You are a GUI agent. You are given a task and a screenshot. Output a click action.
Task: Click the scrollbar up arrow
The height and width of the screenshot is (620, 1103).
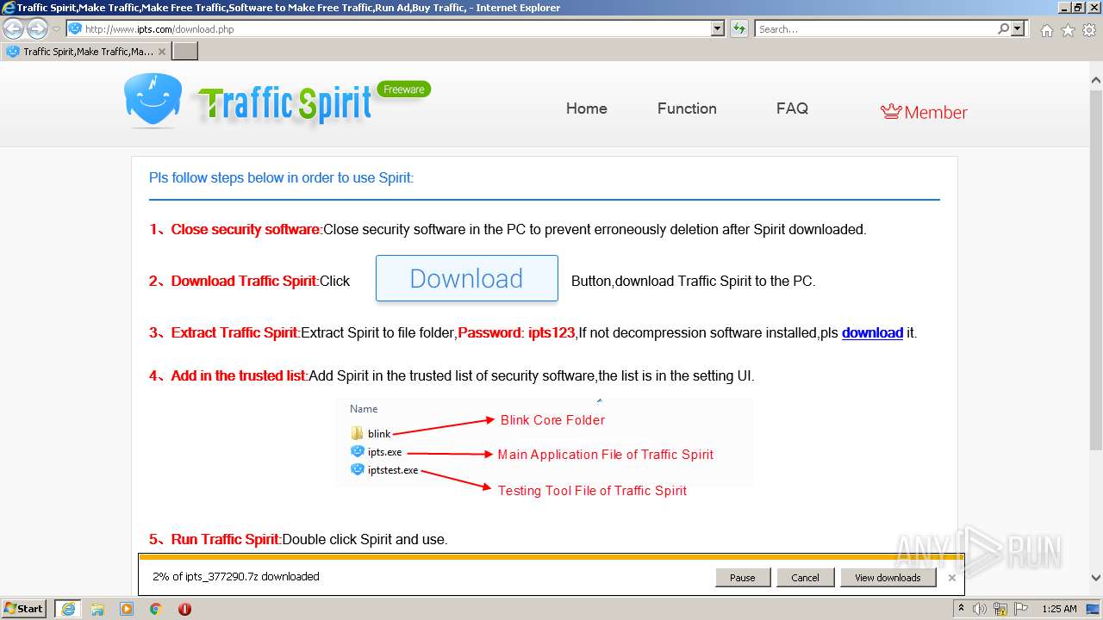pyautogui.click(x=1096, y=81)
